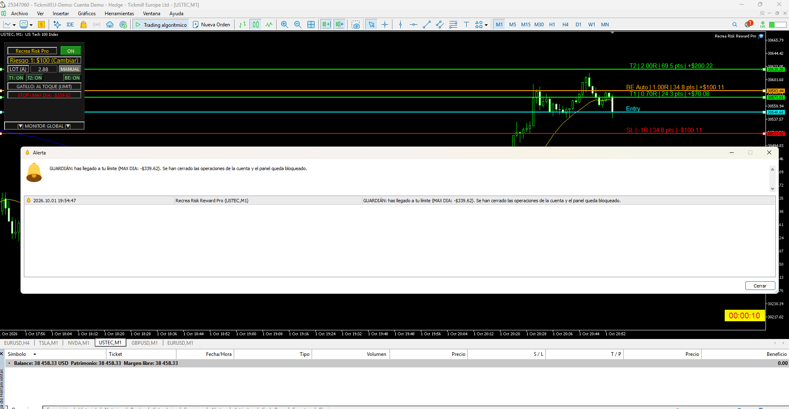Toggle the MANUAL lot mode button
789x409 pixels.
70,69
